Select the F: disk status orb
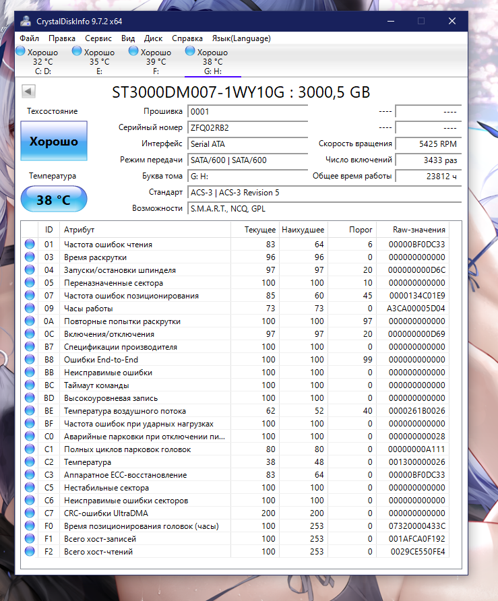Image resolution: width=498 pixels, height=601 pixels. (x=133, y=51)
